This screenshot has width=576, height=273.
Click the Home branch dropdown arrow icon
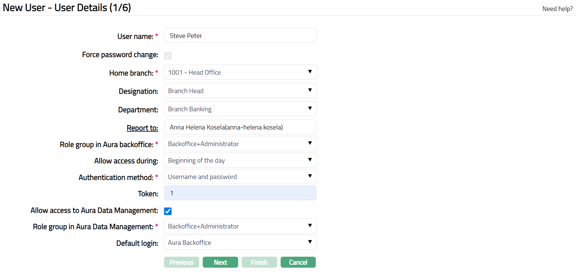310,72
